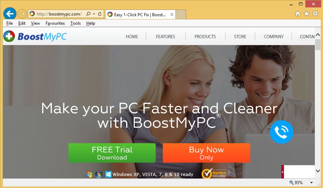
Task: Open the Tools gear icon
Action: coord(315,13)
